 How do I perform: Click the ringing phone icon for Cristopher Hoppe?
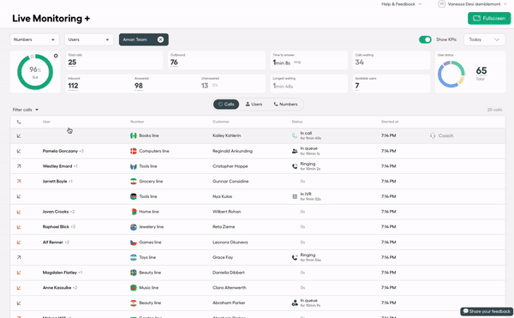pyautogui.click(x=295, y=166)
